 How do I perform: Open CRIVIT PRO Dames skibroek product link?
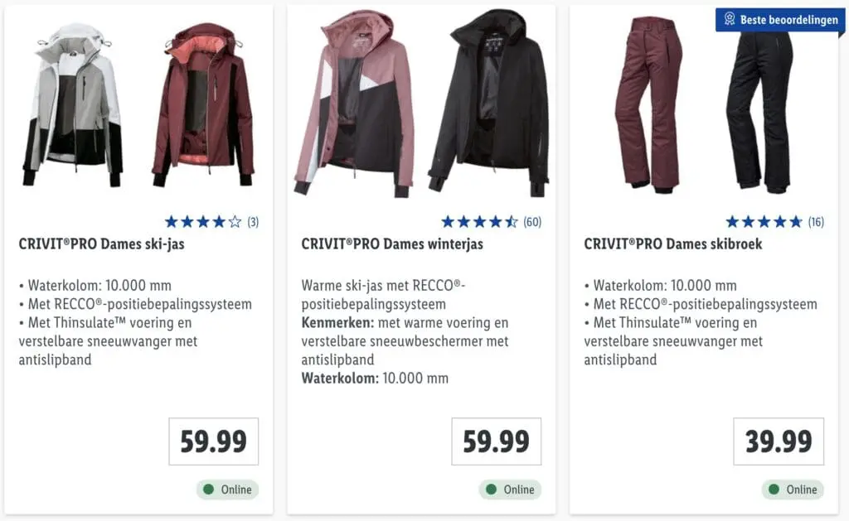(673, 244)
